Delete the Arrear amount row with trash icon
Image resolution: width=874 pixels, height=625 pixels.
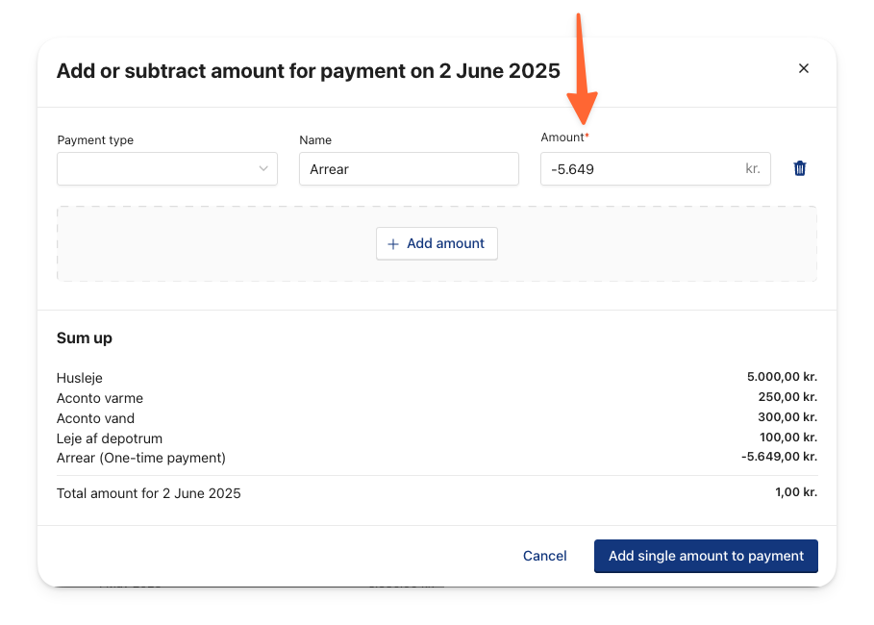[799, 168]
